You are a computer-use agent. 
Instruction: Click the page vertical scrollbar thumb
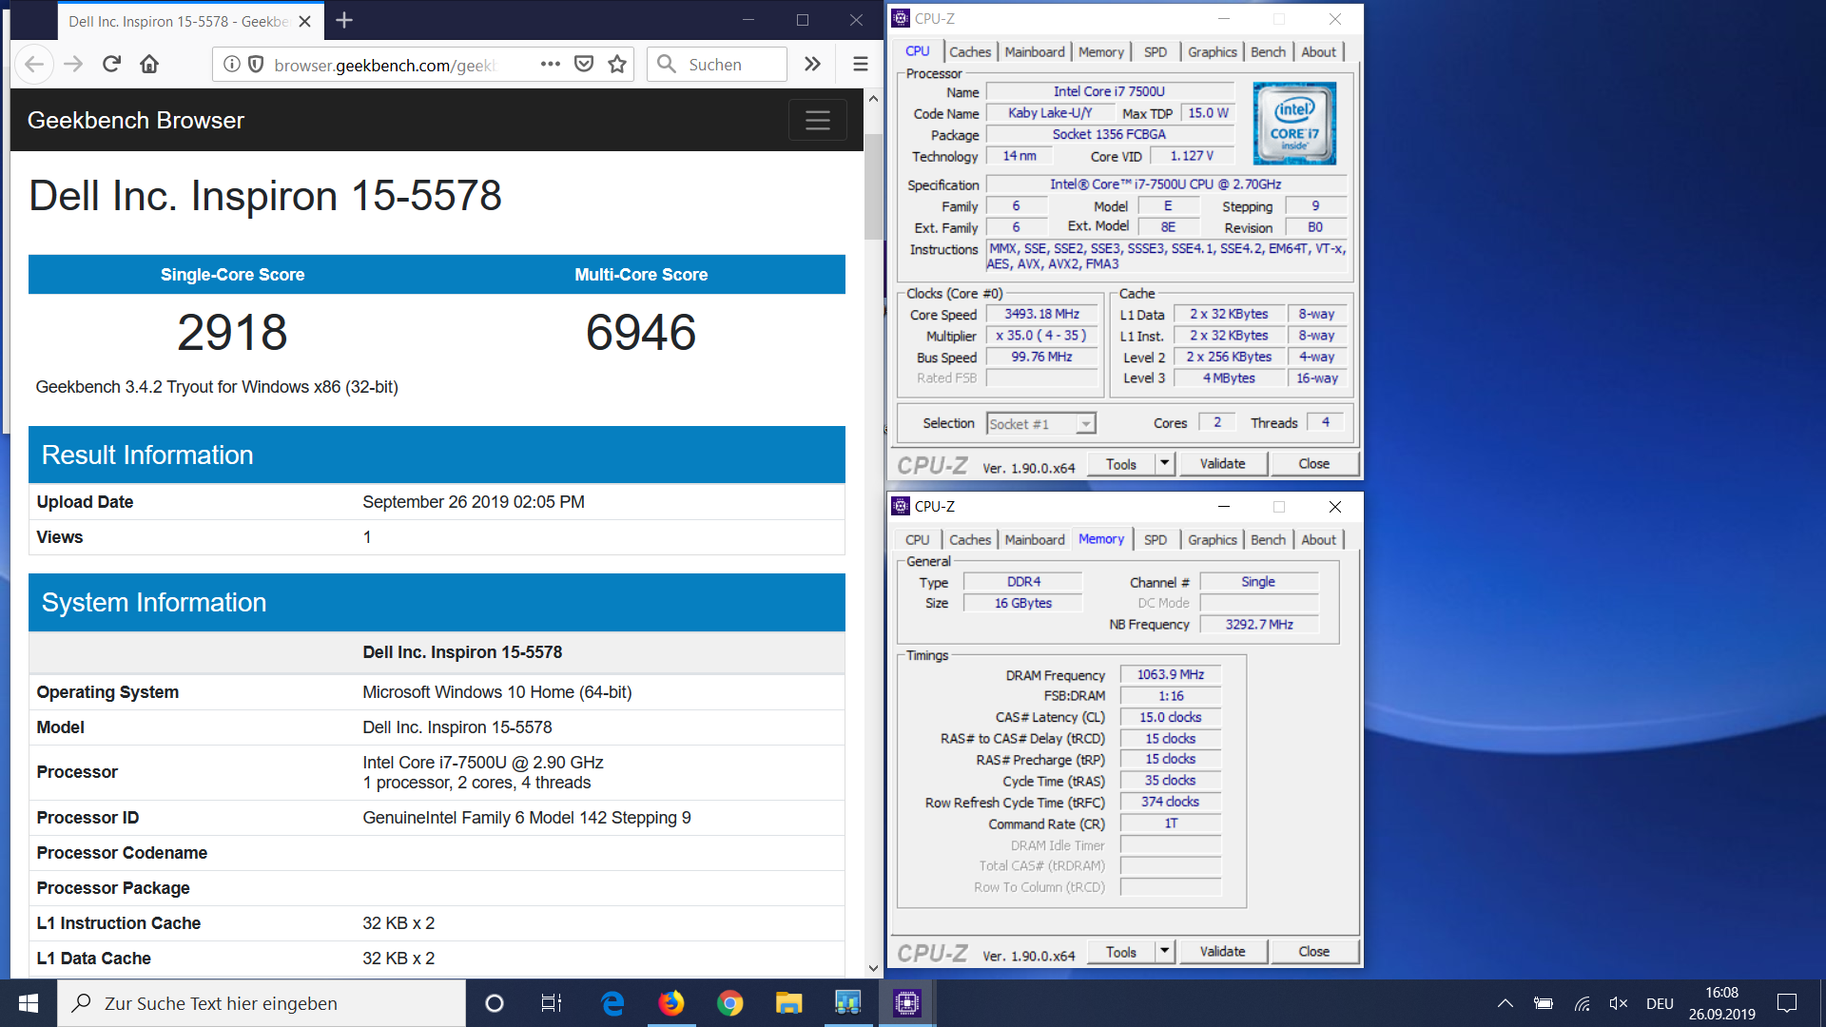pyautogui.click(x=873, y=186)
